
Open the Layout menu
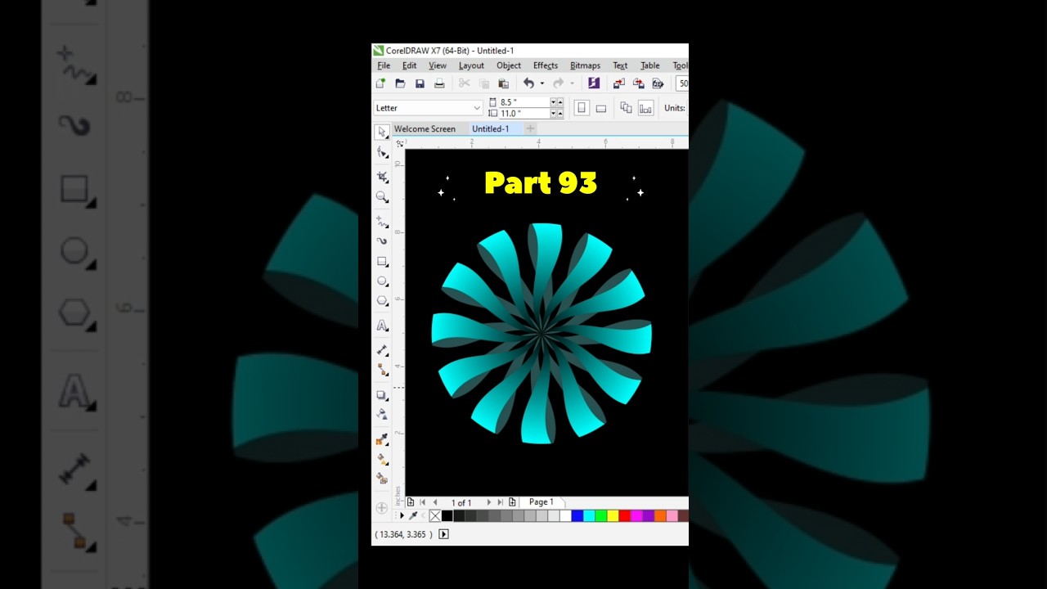coord(471,65)
